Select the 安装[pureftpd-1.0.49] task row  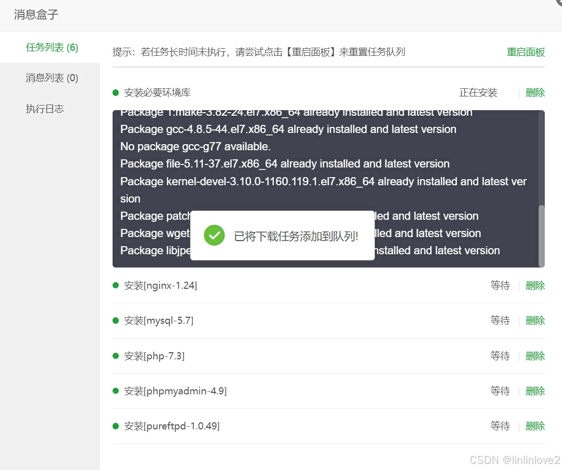pyautogui.click(x=328, y=426)
